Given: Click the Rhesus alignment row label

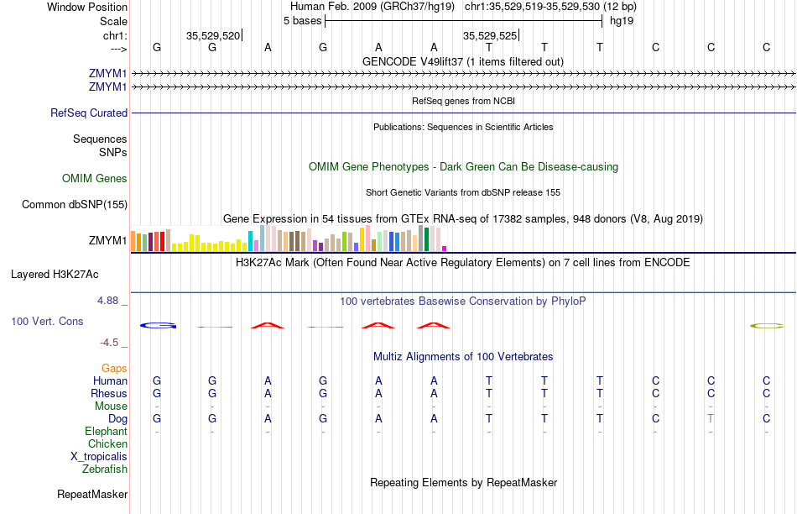Looking at the screenshot, I should coord(109,393).
